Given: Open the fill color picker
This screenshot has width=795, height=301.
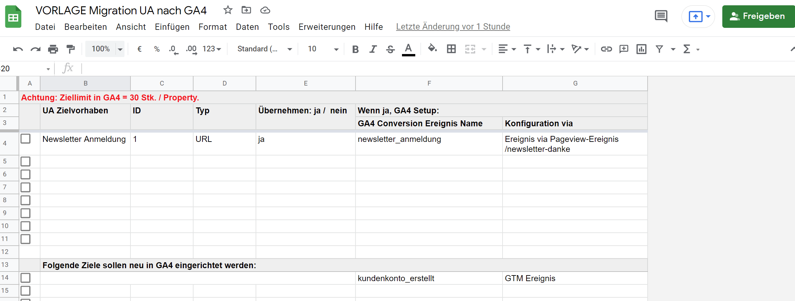Looking at the screenshot, I should point(432,49).
